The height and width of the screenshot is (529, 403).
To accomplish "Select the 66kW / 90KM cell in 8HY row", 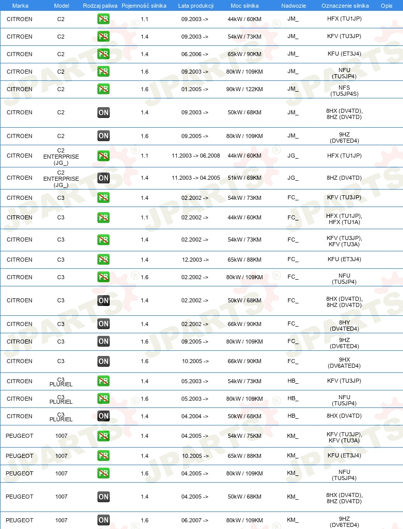I will click(244, 324).
